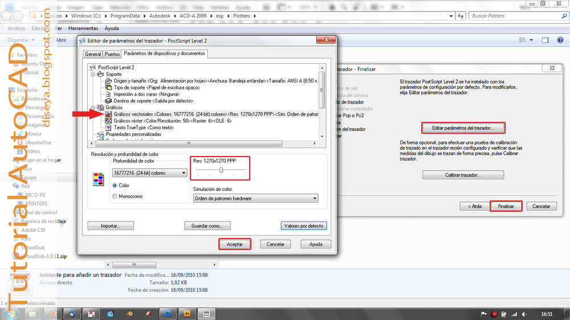570x320 pixels.
Task: Click the Impresión a dos caras icon
Action: 108,94
